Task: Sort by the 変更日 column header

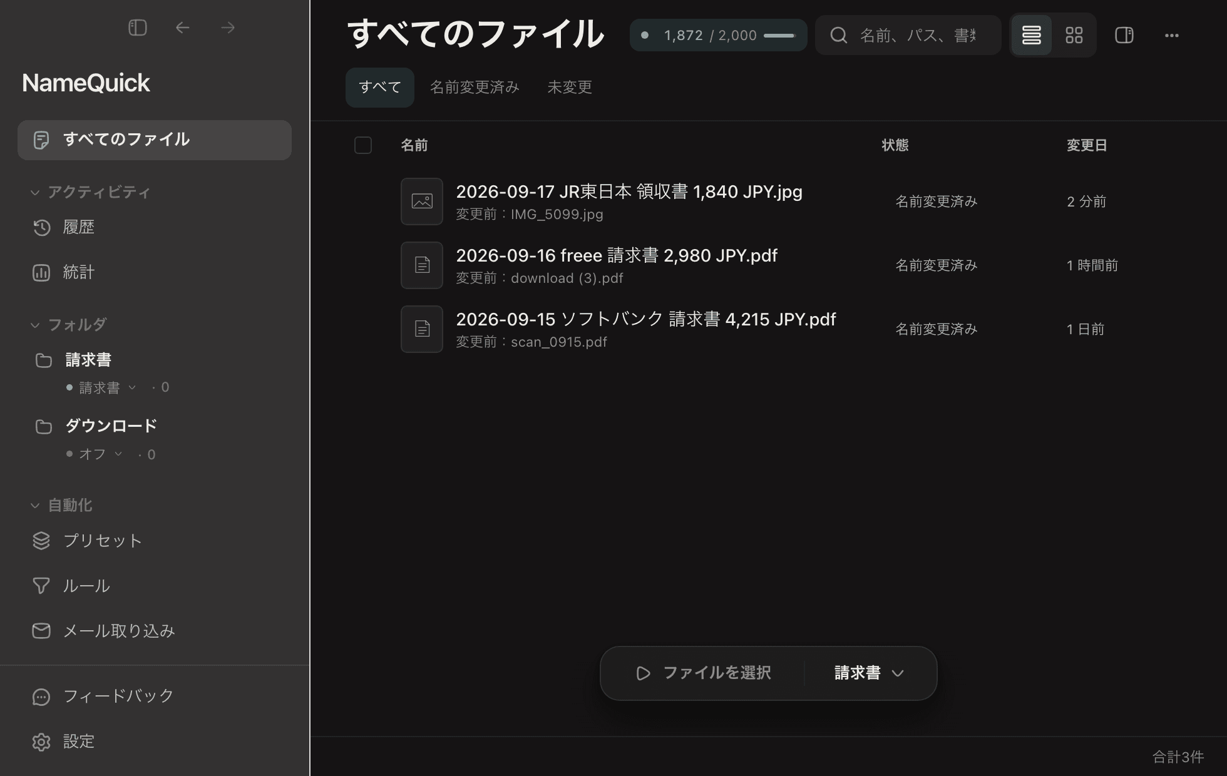Action: click(1087, 145)
